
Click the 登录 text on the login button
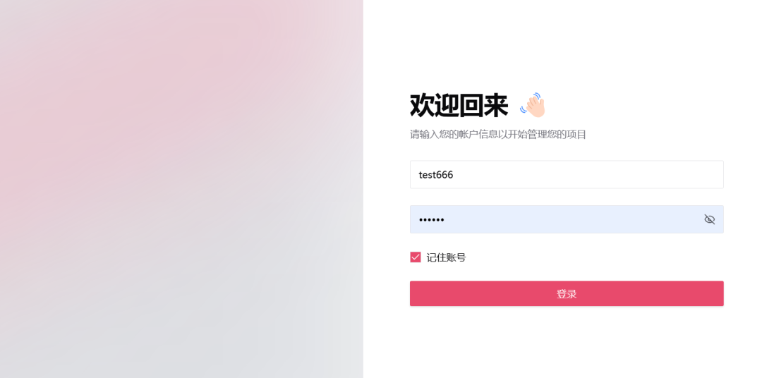567,294
